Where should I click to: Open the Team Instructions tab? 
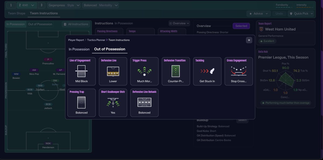click(x=44, y=13)
